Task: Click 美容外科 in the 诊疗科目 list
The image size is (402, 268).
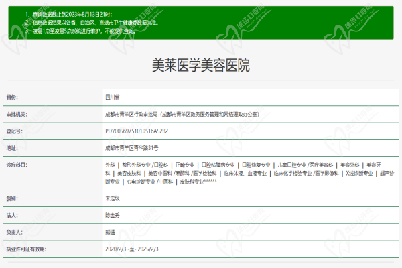Action: [x=350, y=165]
